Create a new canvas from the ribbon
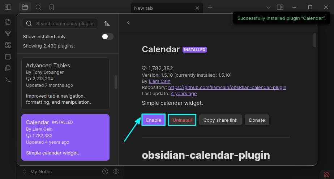The height and width of the screenshot is (179, 334). pos(8,45)
